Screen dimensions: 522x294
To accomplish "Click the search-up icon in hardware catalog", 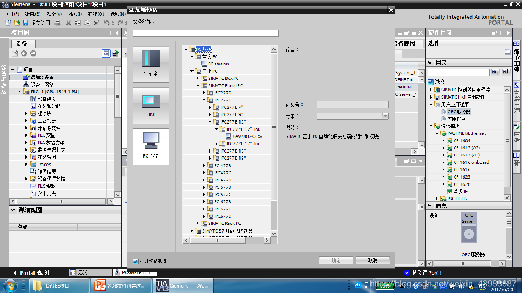I will pyautogui.click(x=505, y=72).
